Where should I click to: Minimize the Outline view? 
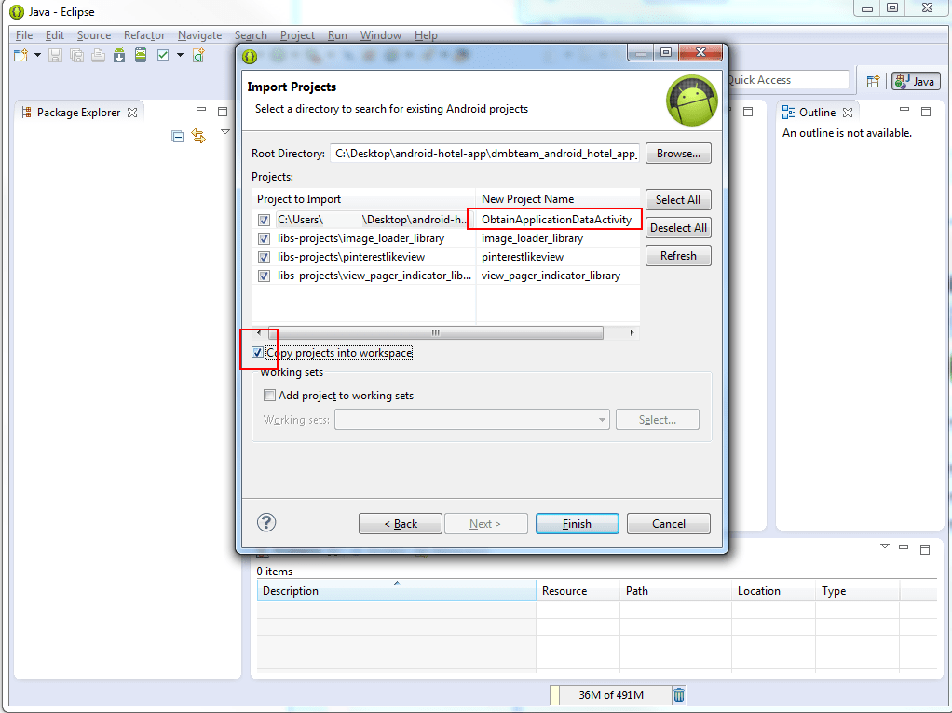pos(904,110)
